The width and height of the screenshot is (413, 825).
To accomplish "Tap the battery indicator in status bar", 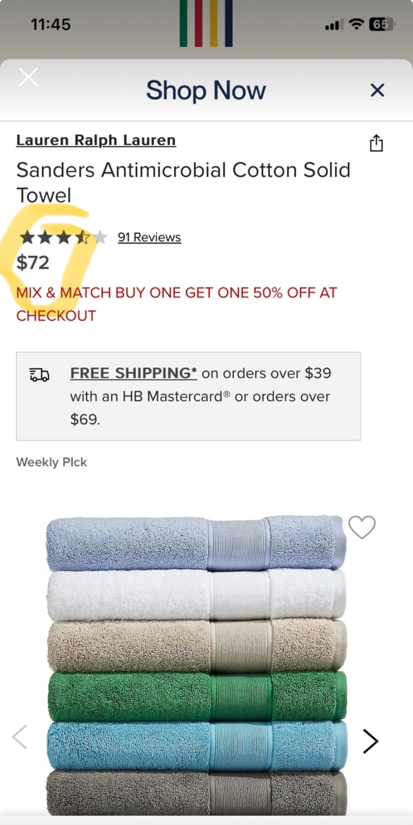I will point(382,24).
